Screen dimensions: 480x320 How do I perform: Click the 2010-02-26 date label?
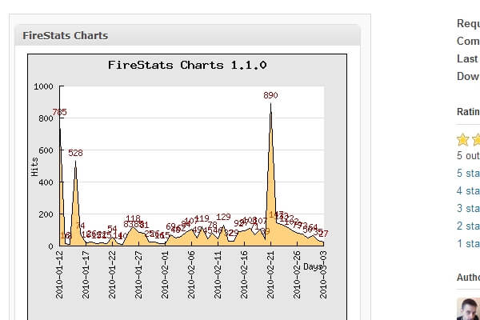(297, 274)
